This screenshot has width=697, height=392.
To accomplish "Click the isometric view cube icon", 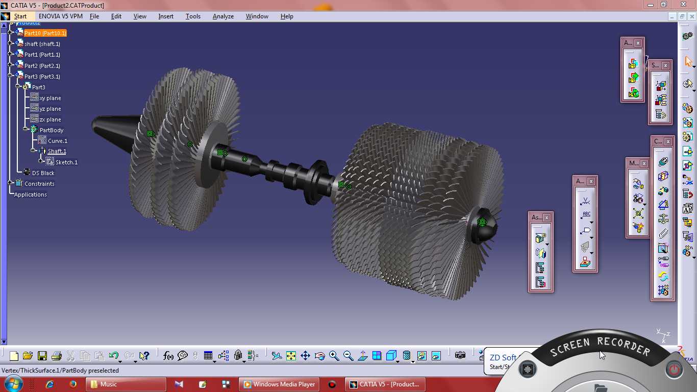I will [x=391, y=356].
